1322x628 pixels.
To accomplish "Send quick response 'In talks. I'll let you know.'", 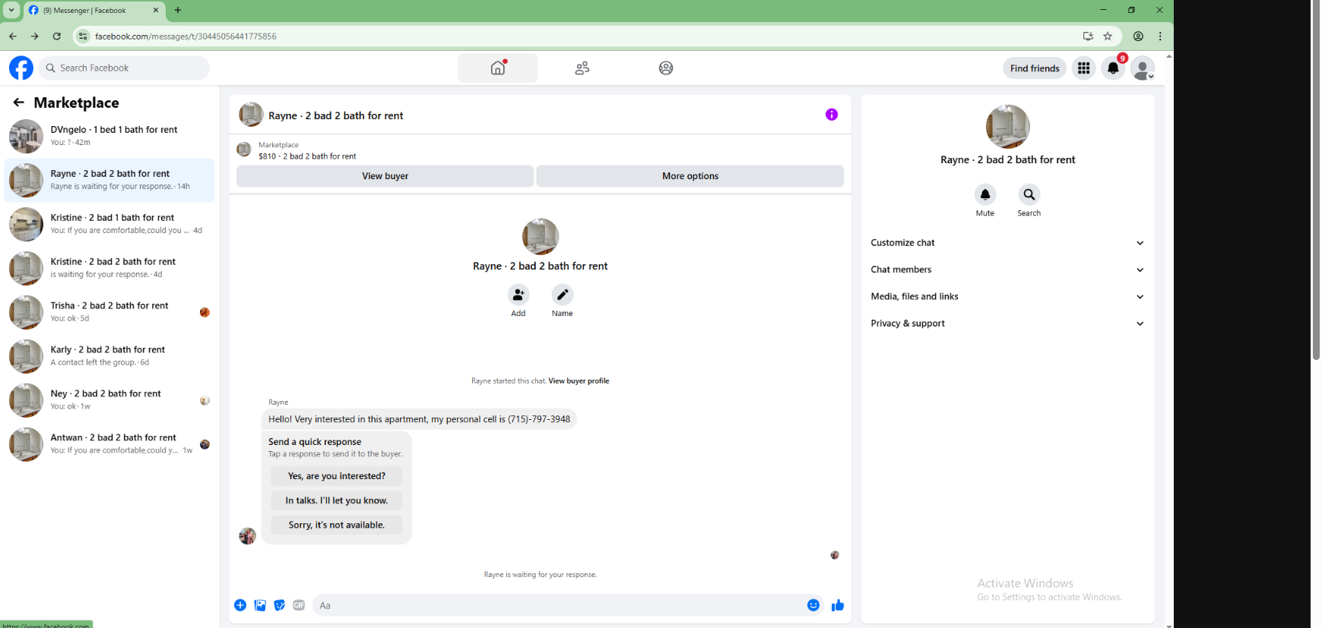I will tap(336, 500).
